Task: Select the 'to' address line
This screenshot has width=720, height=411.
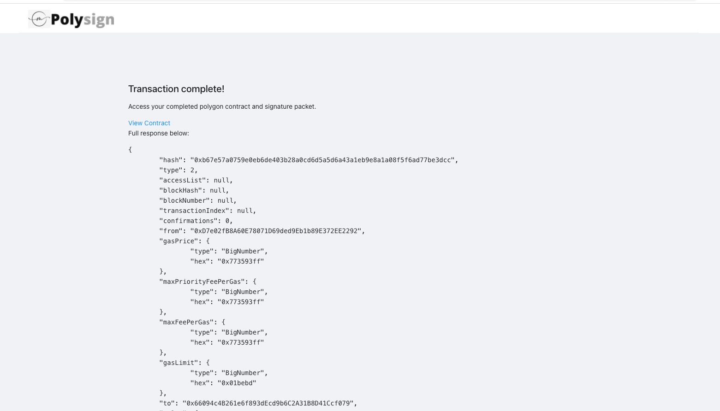Action: [258, 403]
